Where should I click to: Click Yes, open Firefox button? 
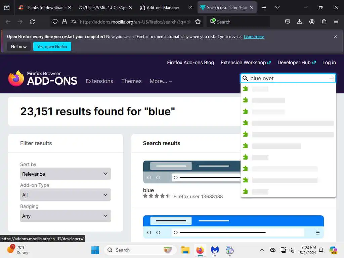point(52,46)
